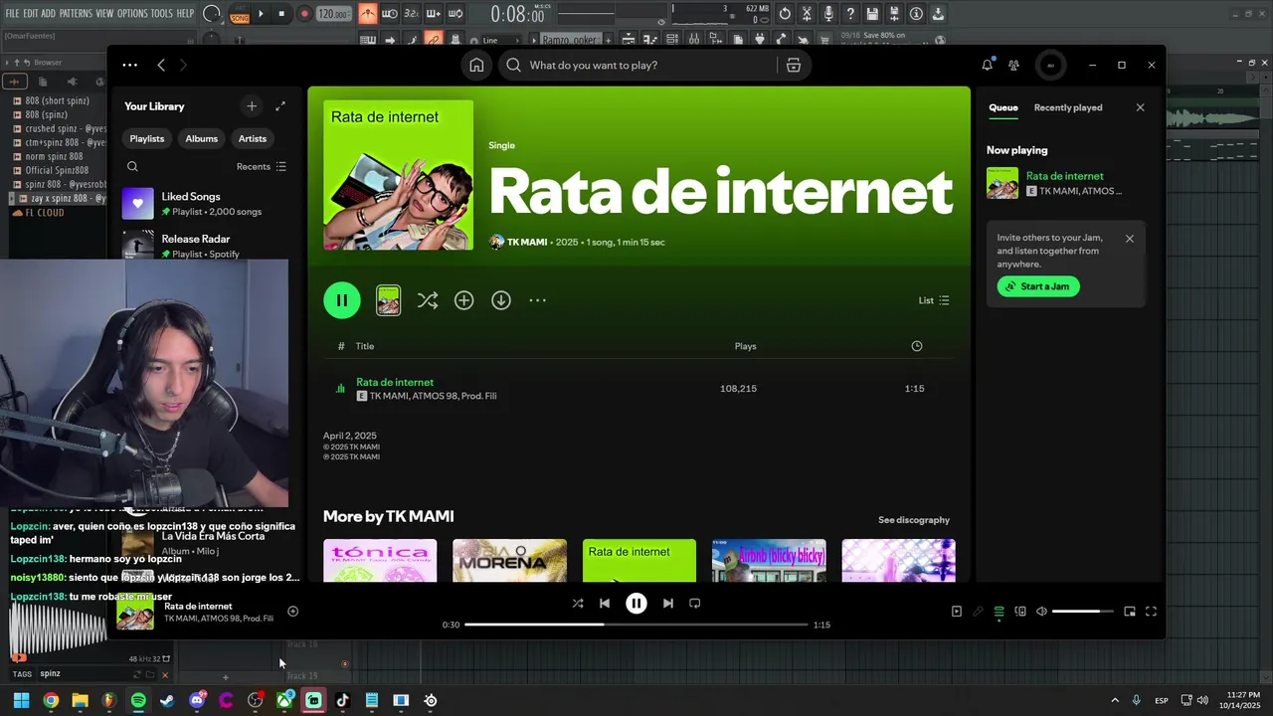Open more options for Rata de internet single
The width and height of the screenshot is (1273, 716).
point(538,300)
